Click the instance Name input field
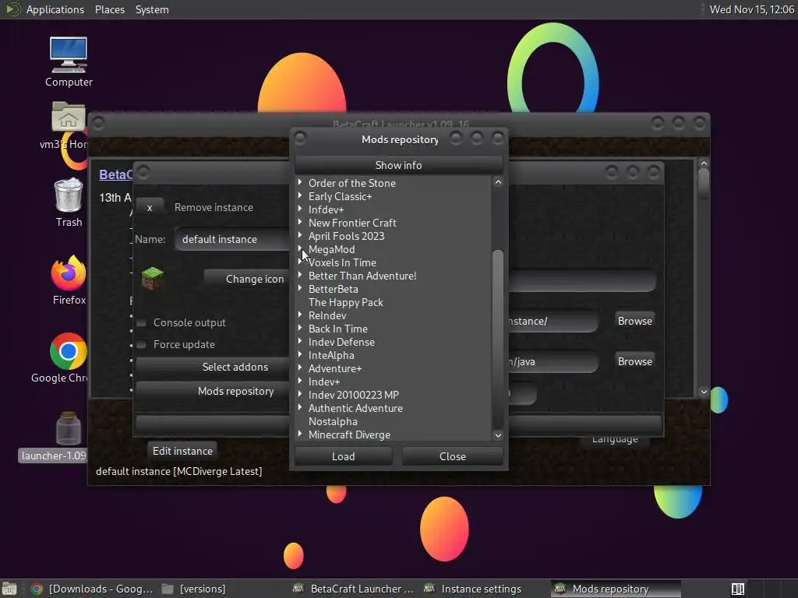Image resolution: width=798 pixels, height=598 pixels. tap(231, 239)
